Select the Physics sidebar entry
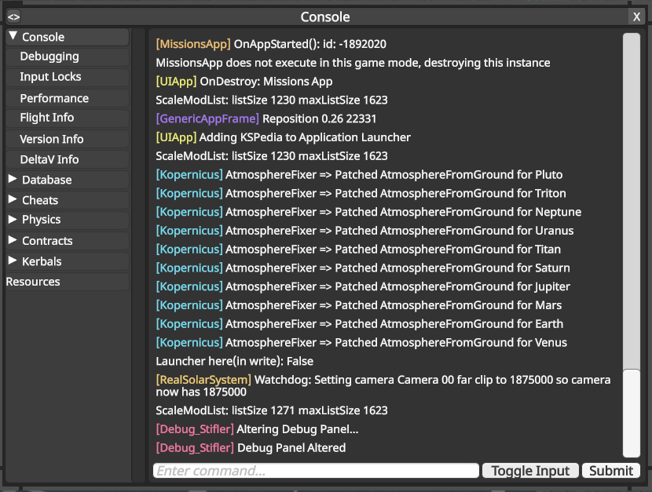This screenshot has width=652, height=492. point(68,220)
